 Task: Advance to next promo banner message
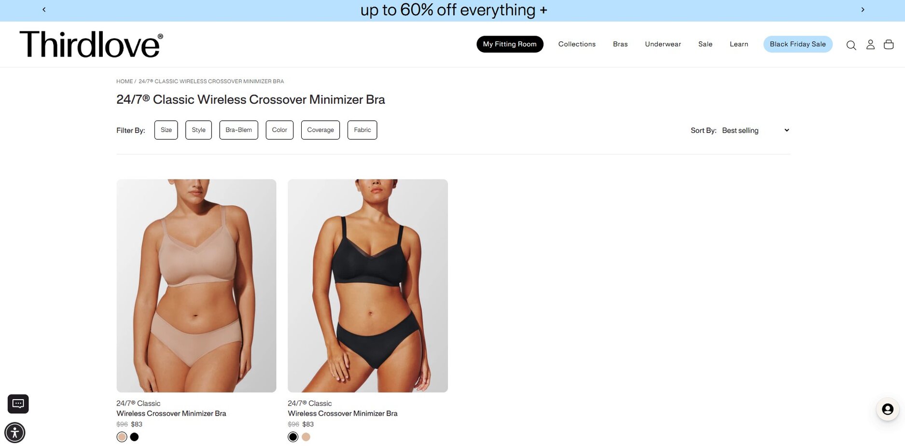pos(863,10)
